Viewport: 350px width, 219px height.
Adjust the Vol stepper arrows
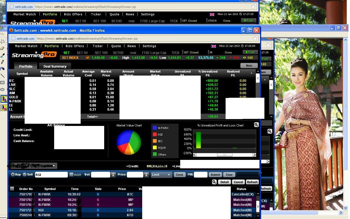[x=113, y=175]
